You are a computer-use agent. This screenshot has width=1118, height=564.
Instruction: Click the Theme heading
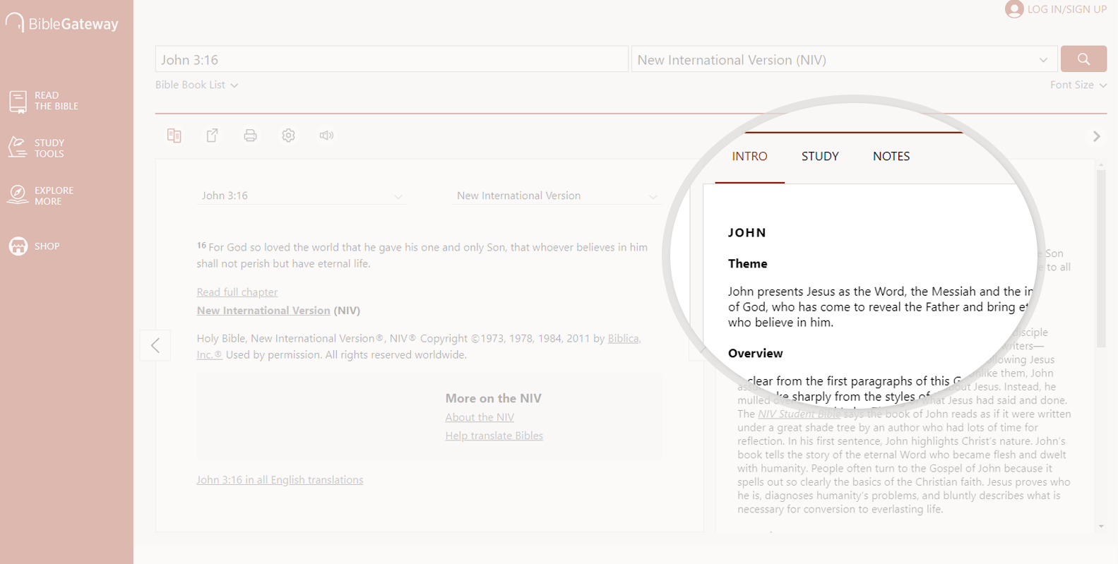[747, 264]
